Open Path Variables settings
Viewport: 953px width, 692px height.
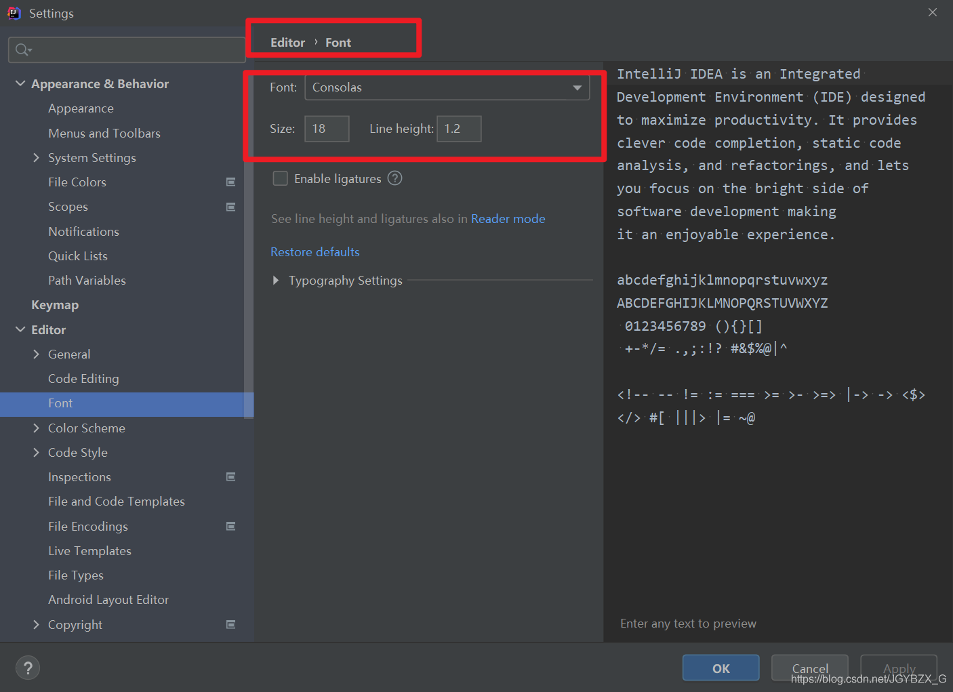pos(87,281)
